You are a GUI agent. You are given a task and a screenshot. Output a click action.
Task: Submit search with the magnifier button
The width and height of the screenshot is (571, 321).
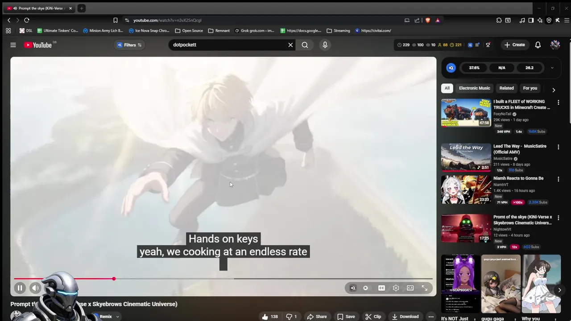point(305,45)
